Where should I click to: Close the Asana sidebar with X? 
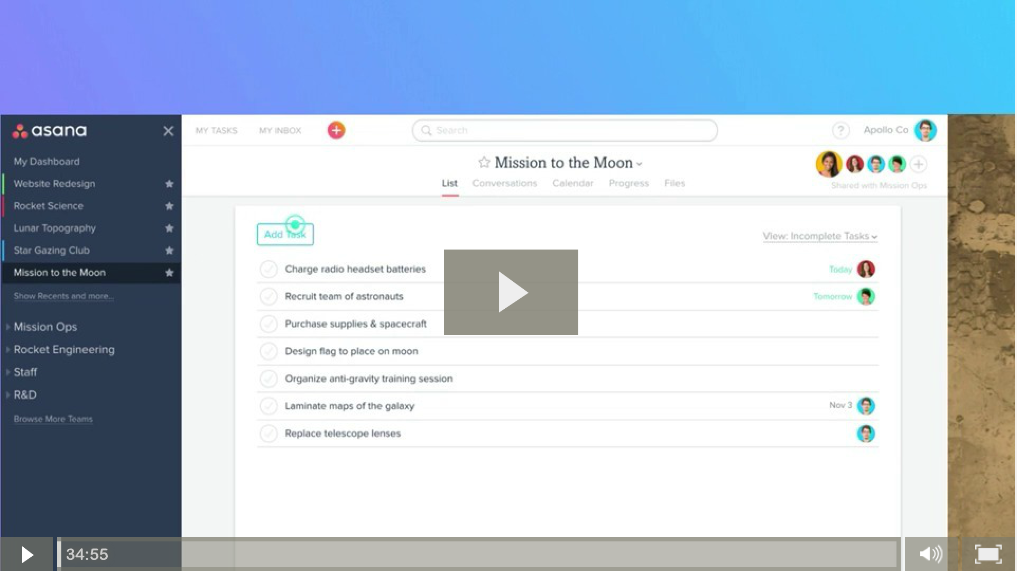[x=168, y=131]
